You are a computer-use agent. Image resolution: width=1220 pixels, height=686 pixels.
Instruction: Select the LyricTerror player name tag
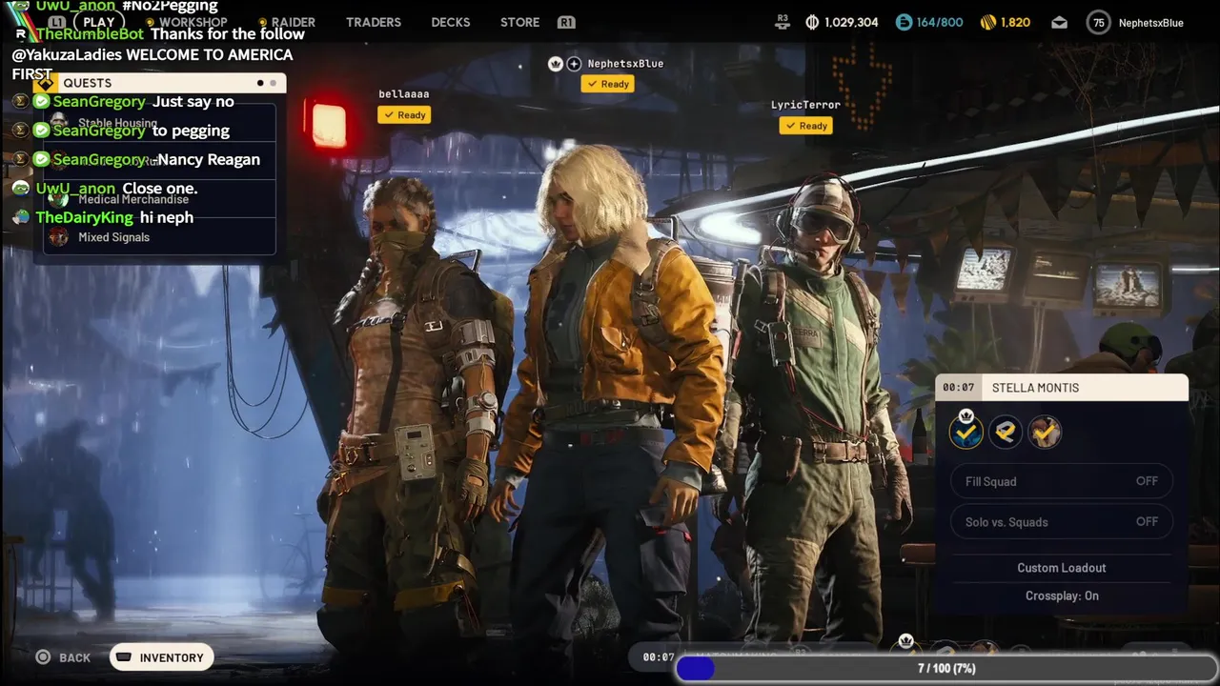point(805,105)
